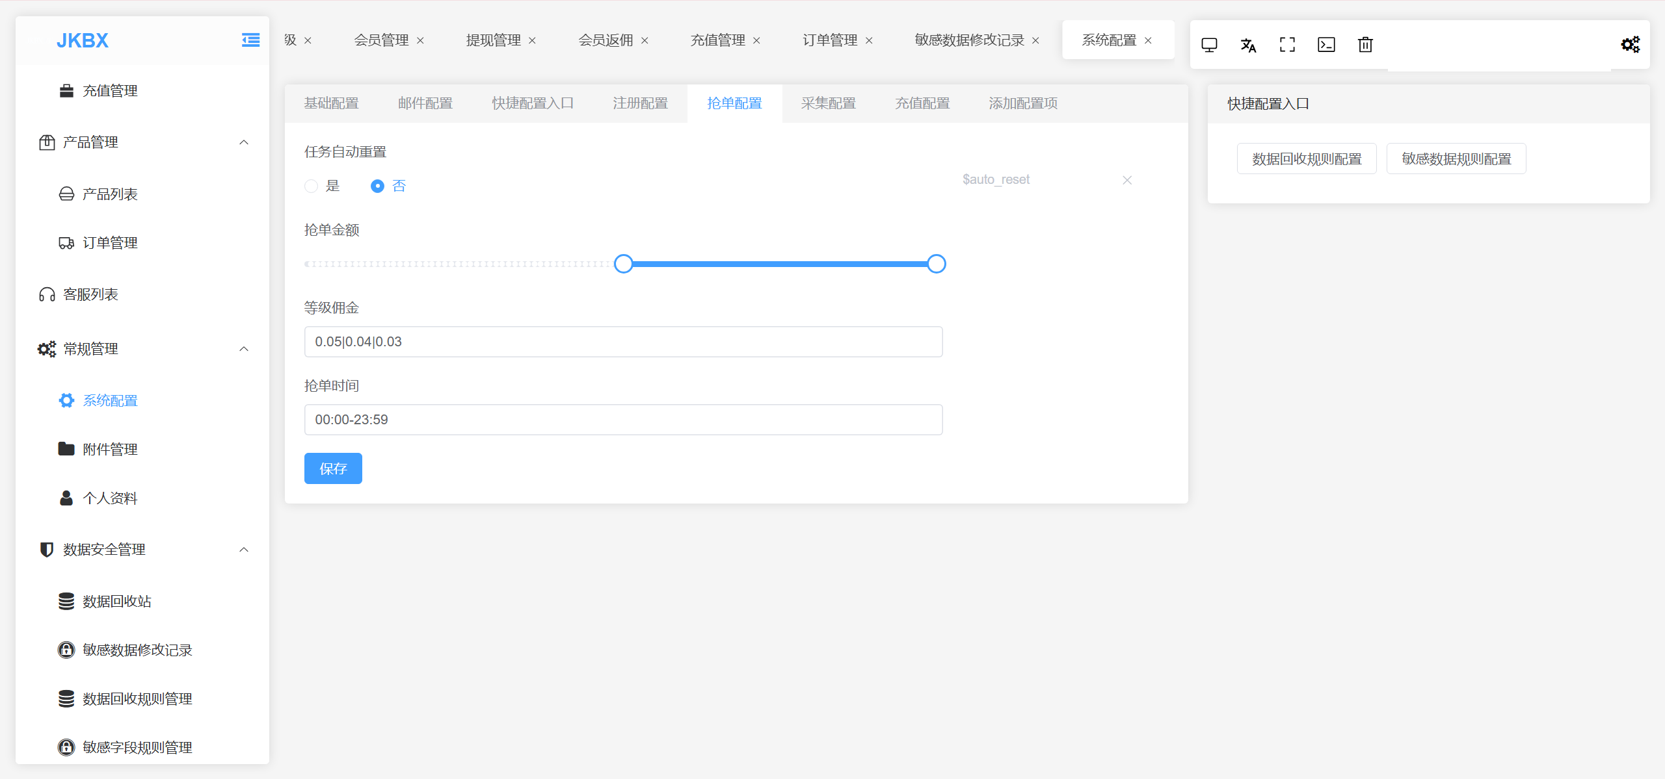The width and height of the screenshot is (1665, 779).
Task: Switch to the 采集配置 tab
Action: [x=828, y=103]
